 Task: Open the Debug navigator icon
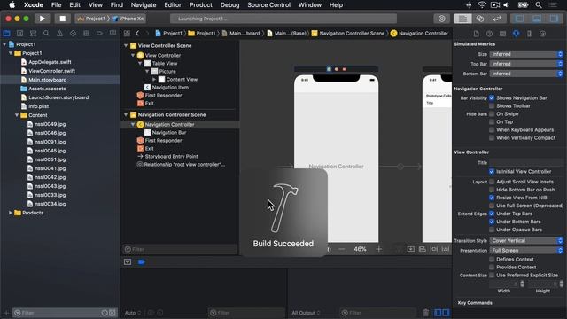pos(86,34)
